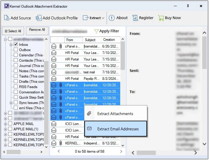Viewport: 209px width, 160px height.
Task: Click envelope icon of 7/10 HR Portal email
Action: (54, 53)
